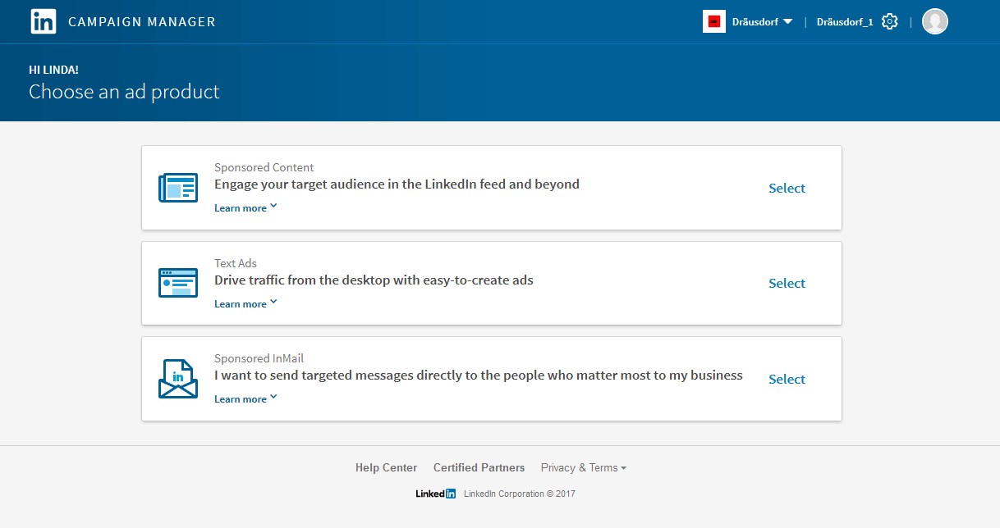
Task: Open the Dräusdorf account dropdown
Action: (x=762, y=22)
